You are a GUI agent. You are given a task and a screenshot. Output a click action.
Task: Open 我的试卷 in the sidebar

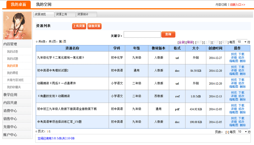(x=12, y=52)
